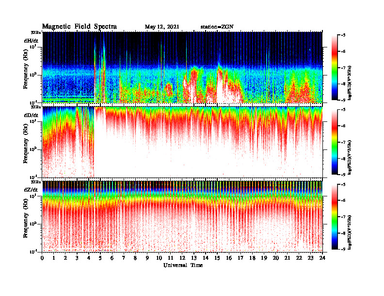Click inside the dZ/dt spectrogram plot
This screenshot has width=384, height=296.
point(182,216)
